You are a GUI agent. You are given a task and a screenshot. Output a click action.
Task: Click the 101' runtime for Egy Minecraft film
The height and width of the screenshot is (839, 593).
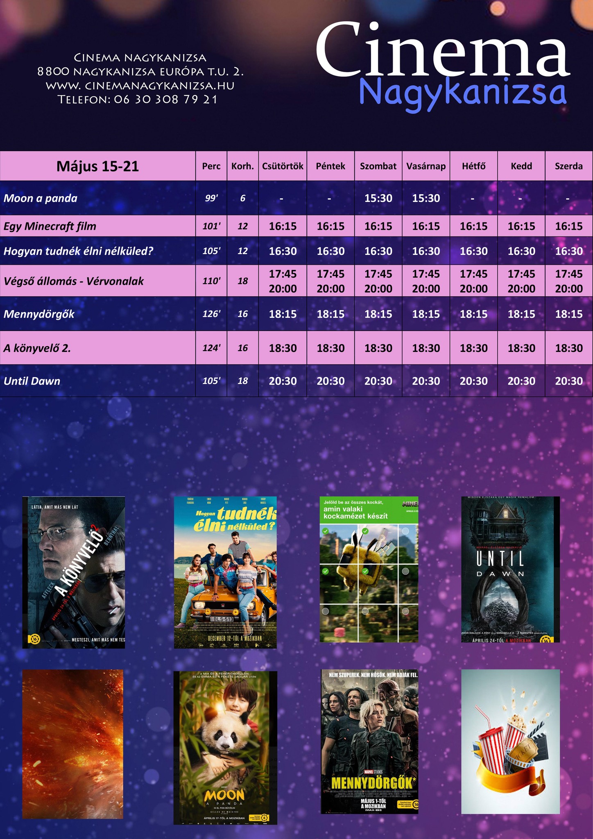pos(211,226)
